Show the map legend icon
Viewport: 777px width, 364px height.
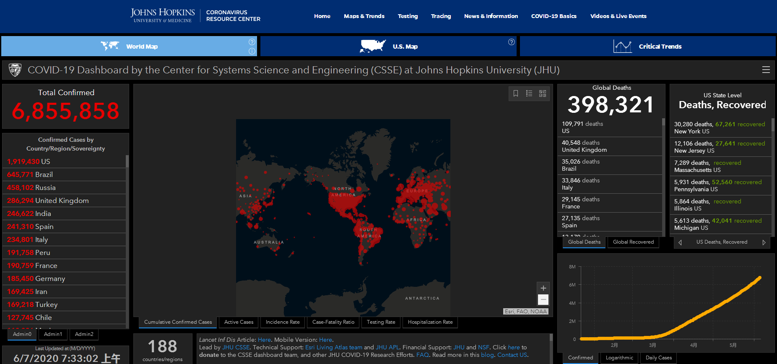(x=529, y=94)
